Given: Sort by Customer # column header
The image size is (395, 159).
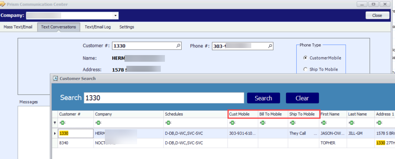Looking at the screenshot, I should click(76, 114).
